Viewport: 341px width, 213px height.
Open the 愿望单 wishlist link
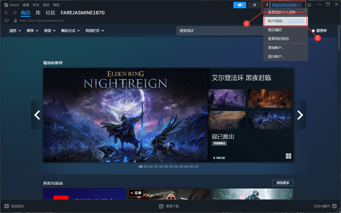point(319,31)
